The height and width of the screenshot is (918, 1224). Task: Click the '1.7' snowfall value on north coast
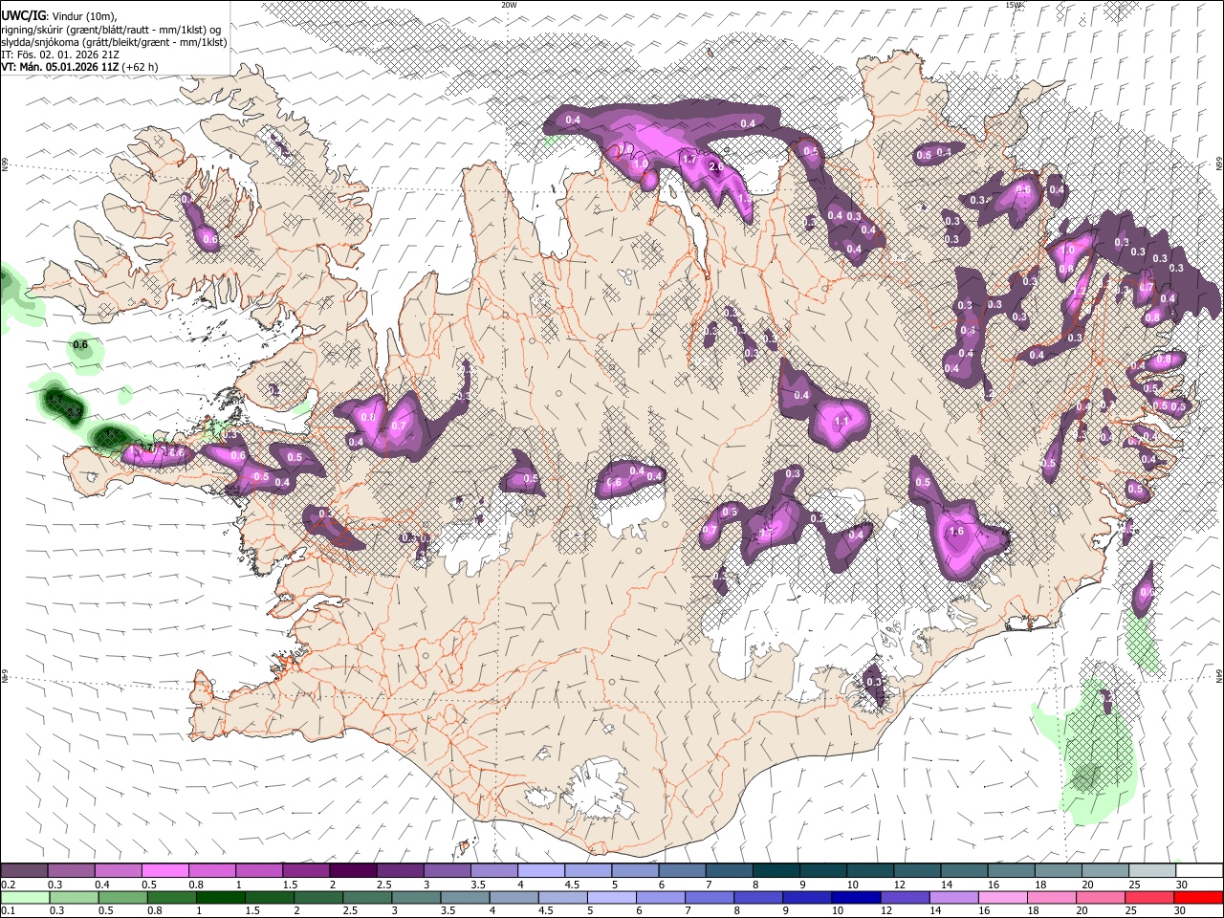689,159
